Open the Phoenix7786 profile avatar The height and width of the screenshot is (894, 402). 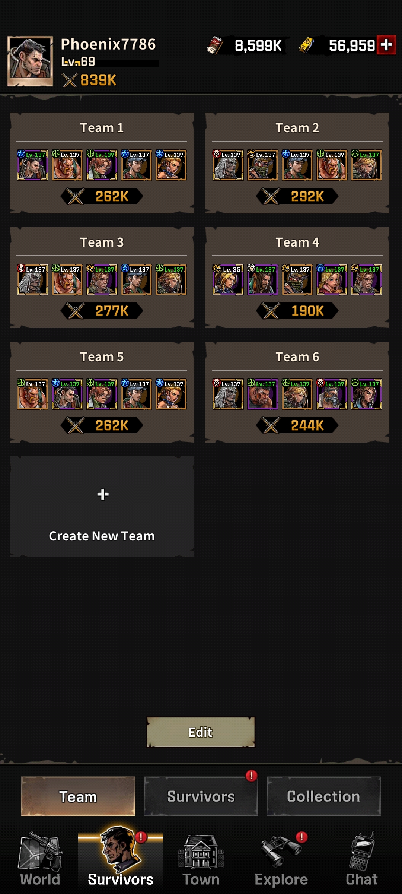coord(30,61)
